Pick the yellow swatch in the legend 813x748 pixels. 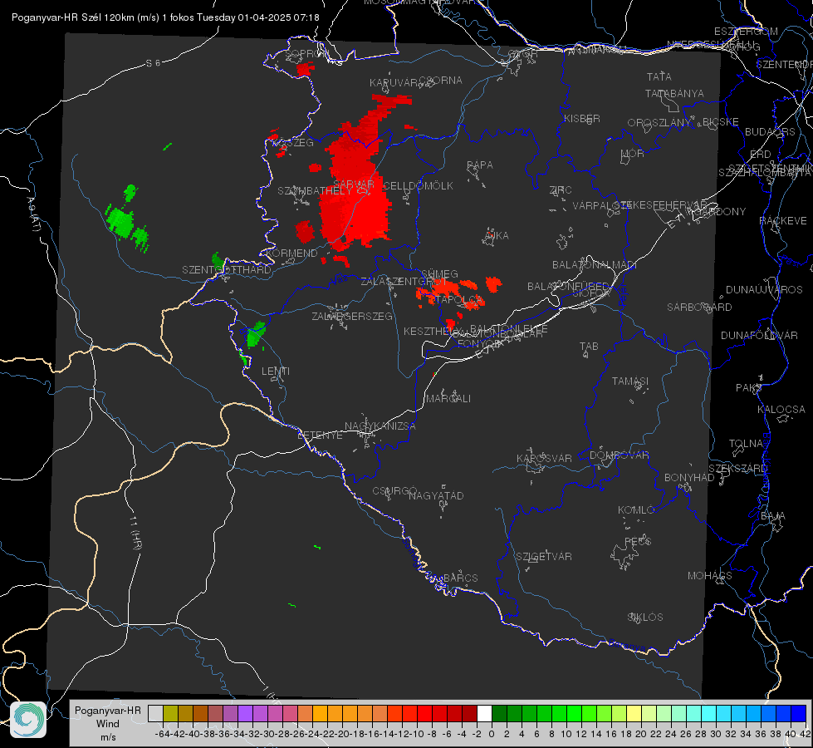633,713
